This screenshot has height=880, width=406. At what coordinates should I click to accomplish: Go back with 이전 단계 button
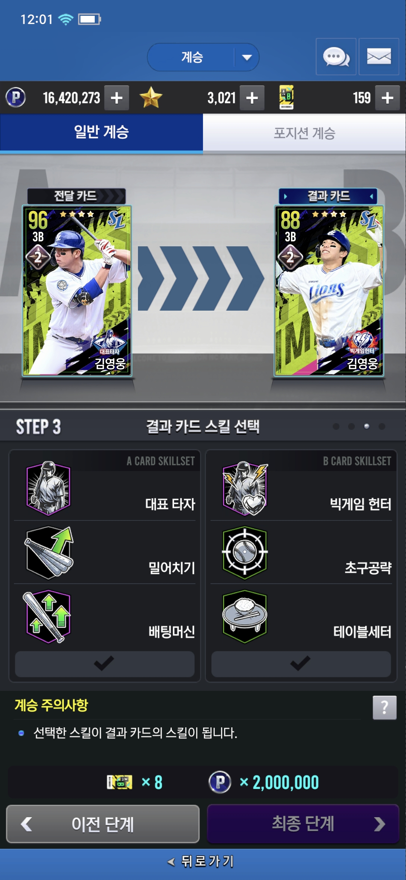pos(103,824)
